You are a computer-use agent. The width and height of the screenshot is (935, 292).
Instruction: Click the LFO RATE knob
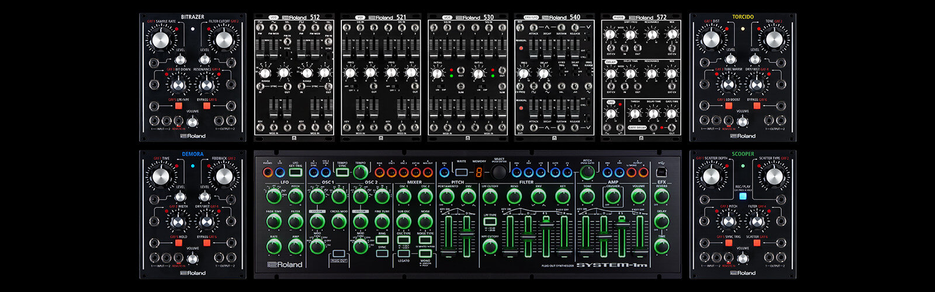273,246
